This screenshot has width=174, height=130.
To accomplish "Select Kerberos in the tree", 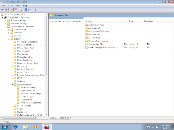I will (x=21, y=81).
